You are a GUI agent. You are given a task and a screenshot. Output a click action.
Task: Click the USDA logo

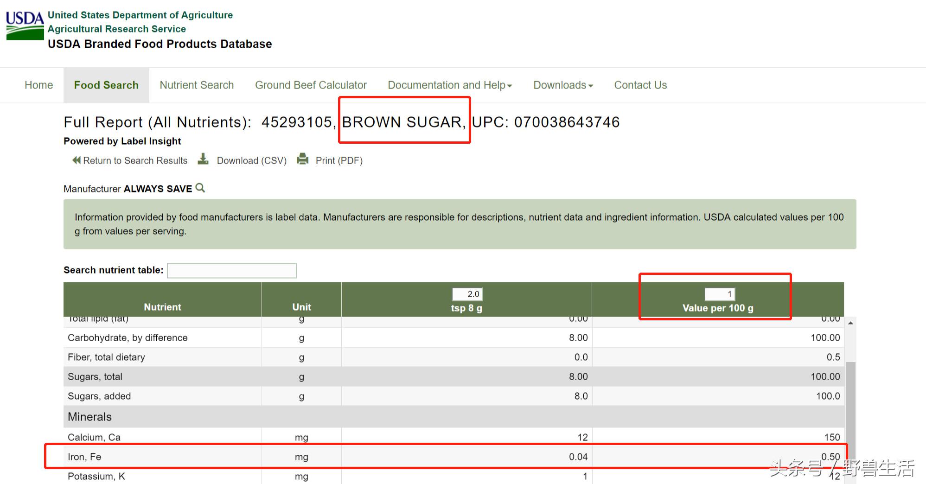pyautogui.click(x=25, y=26)
